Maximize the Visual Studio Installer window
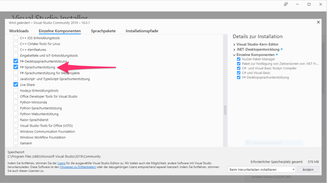The width and height of the screenshot is (327, 183). 309,4
